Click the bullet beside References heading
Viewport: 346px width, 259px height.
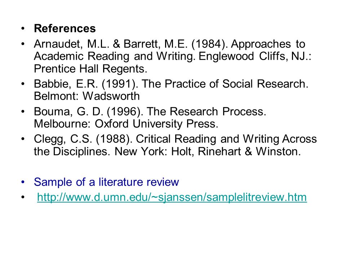coord(23,28)
